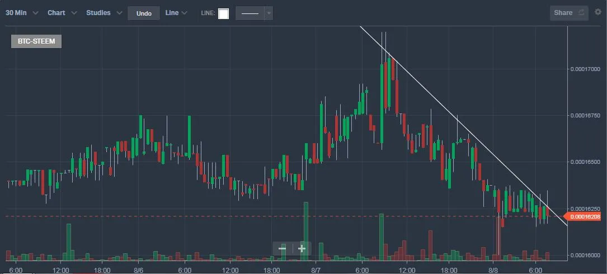Screen dimensions: 607x274
Task: Select the solid line style preview
Action: (x=250, y=13)
